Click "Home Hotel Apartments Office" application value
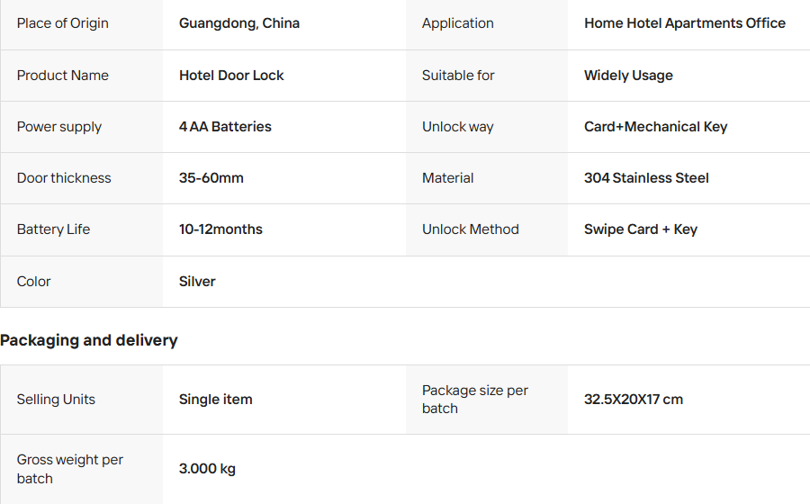810x504 pixels. (684, 23)
